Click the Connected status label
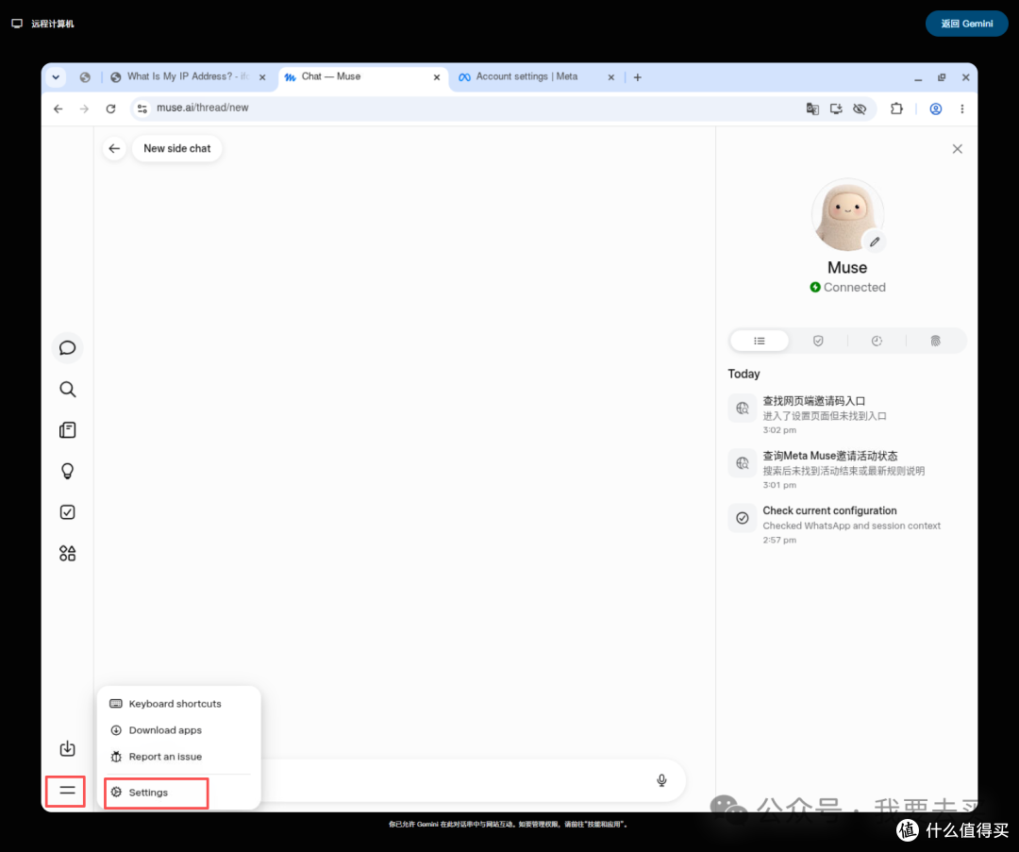Screen dimensions: 1019x852 coord(847,287)
